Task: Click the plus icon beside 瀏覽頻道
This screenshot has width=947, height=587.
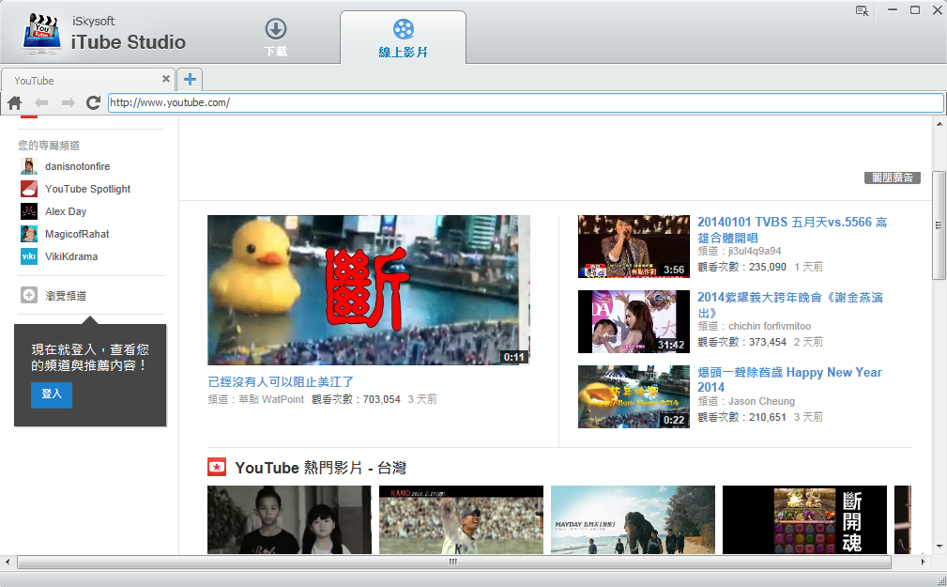Action: click(29, 295)
